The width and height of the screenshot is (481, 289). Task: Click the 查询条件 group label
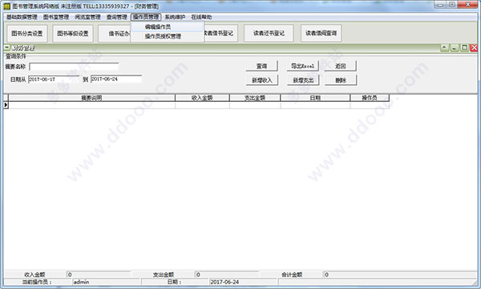click(x=16, y=56)
